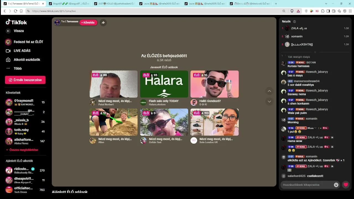Viewport: 354px width, 199px height.
Task: Open Brave VPN shield icon
Action: 345,11
